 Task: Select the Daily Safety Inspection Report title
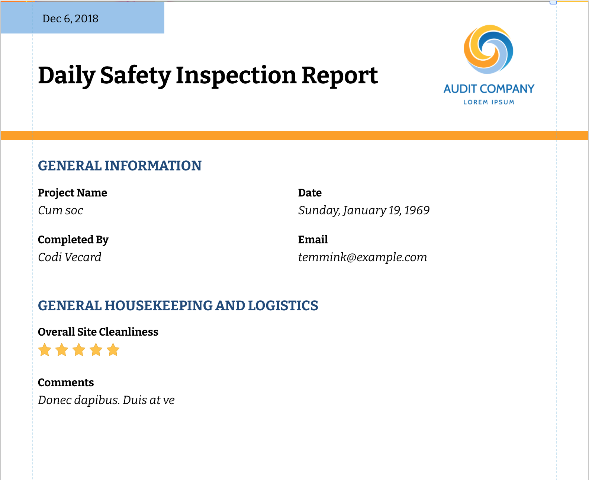[x=208, y=76]
